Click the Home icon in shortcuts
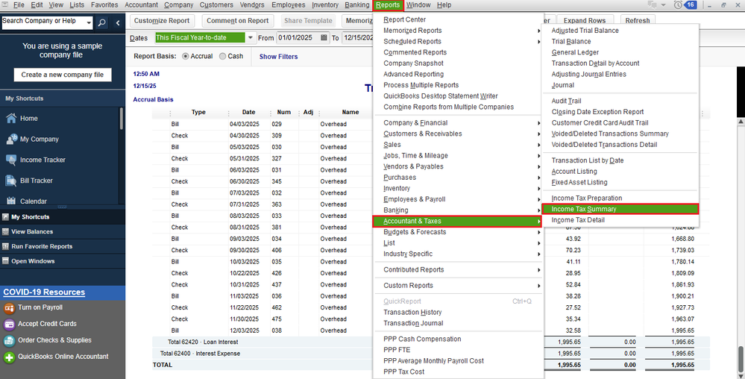The width and height of the screenshot is (745, 379). [11, 119]
